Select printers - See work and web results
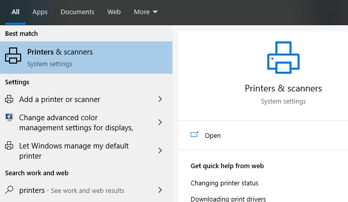Viewport: 348px width, 202px height. (x=72, y=190)
